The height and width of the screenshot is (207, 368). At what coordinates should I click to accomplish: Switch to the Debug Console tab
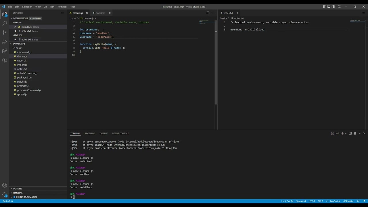pyautogui.click(x=120, y=133)
